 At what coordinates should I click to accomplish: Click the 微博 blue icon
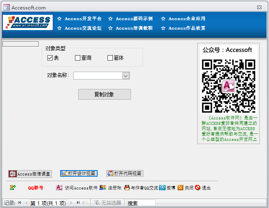click(162, 187)
